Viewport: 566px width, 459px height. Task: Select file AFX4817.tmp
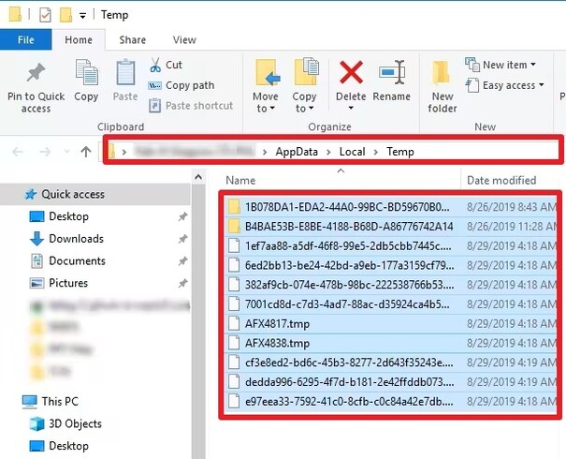pyautogui.click(x=390, y=324)
